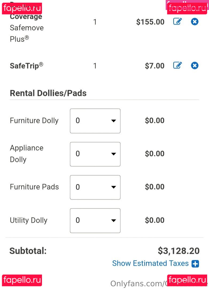
Task: Click the Show Estimated Taxes link
Action: (x=150, y=263)
